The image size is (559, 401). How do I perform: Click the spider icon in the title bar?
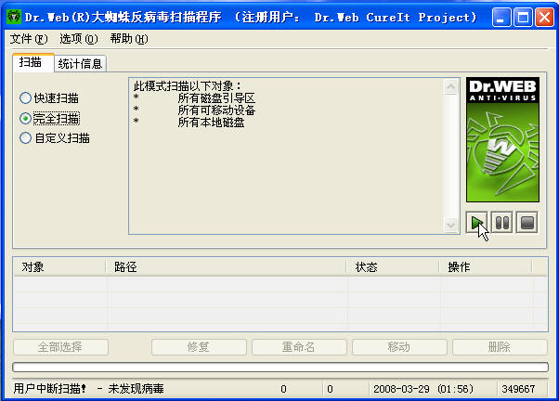(x=14, y=17)
